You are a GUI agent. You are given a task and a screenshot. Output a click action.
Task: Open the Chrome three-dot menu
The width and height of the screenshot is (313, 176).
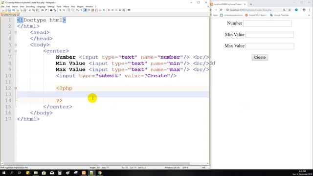pos(310,10)
